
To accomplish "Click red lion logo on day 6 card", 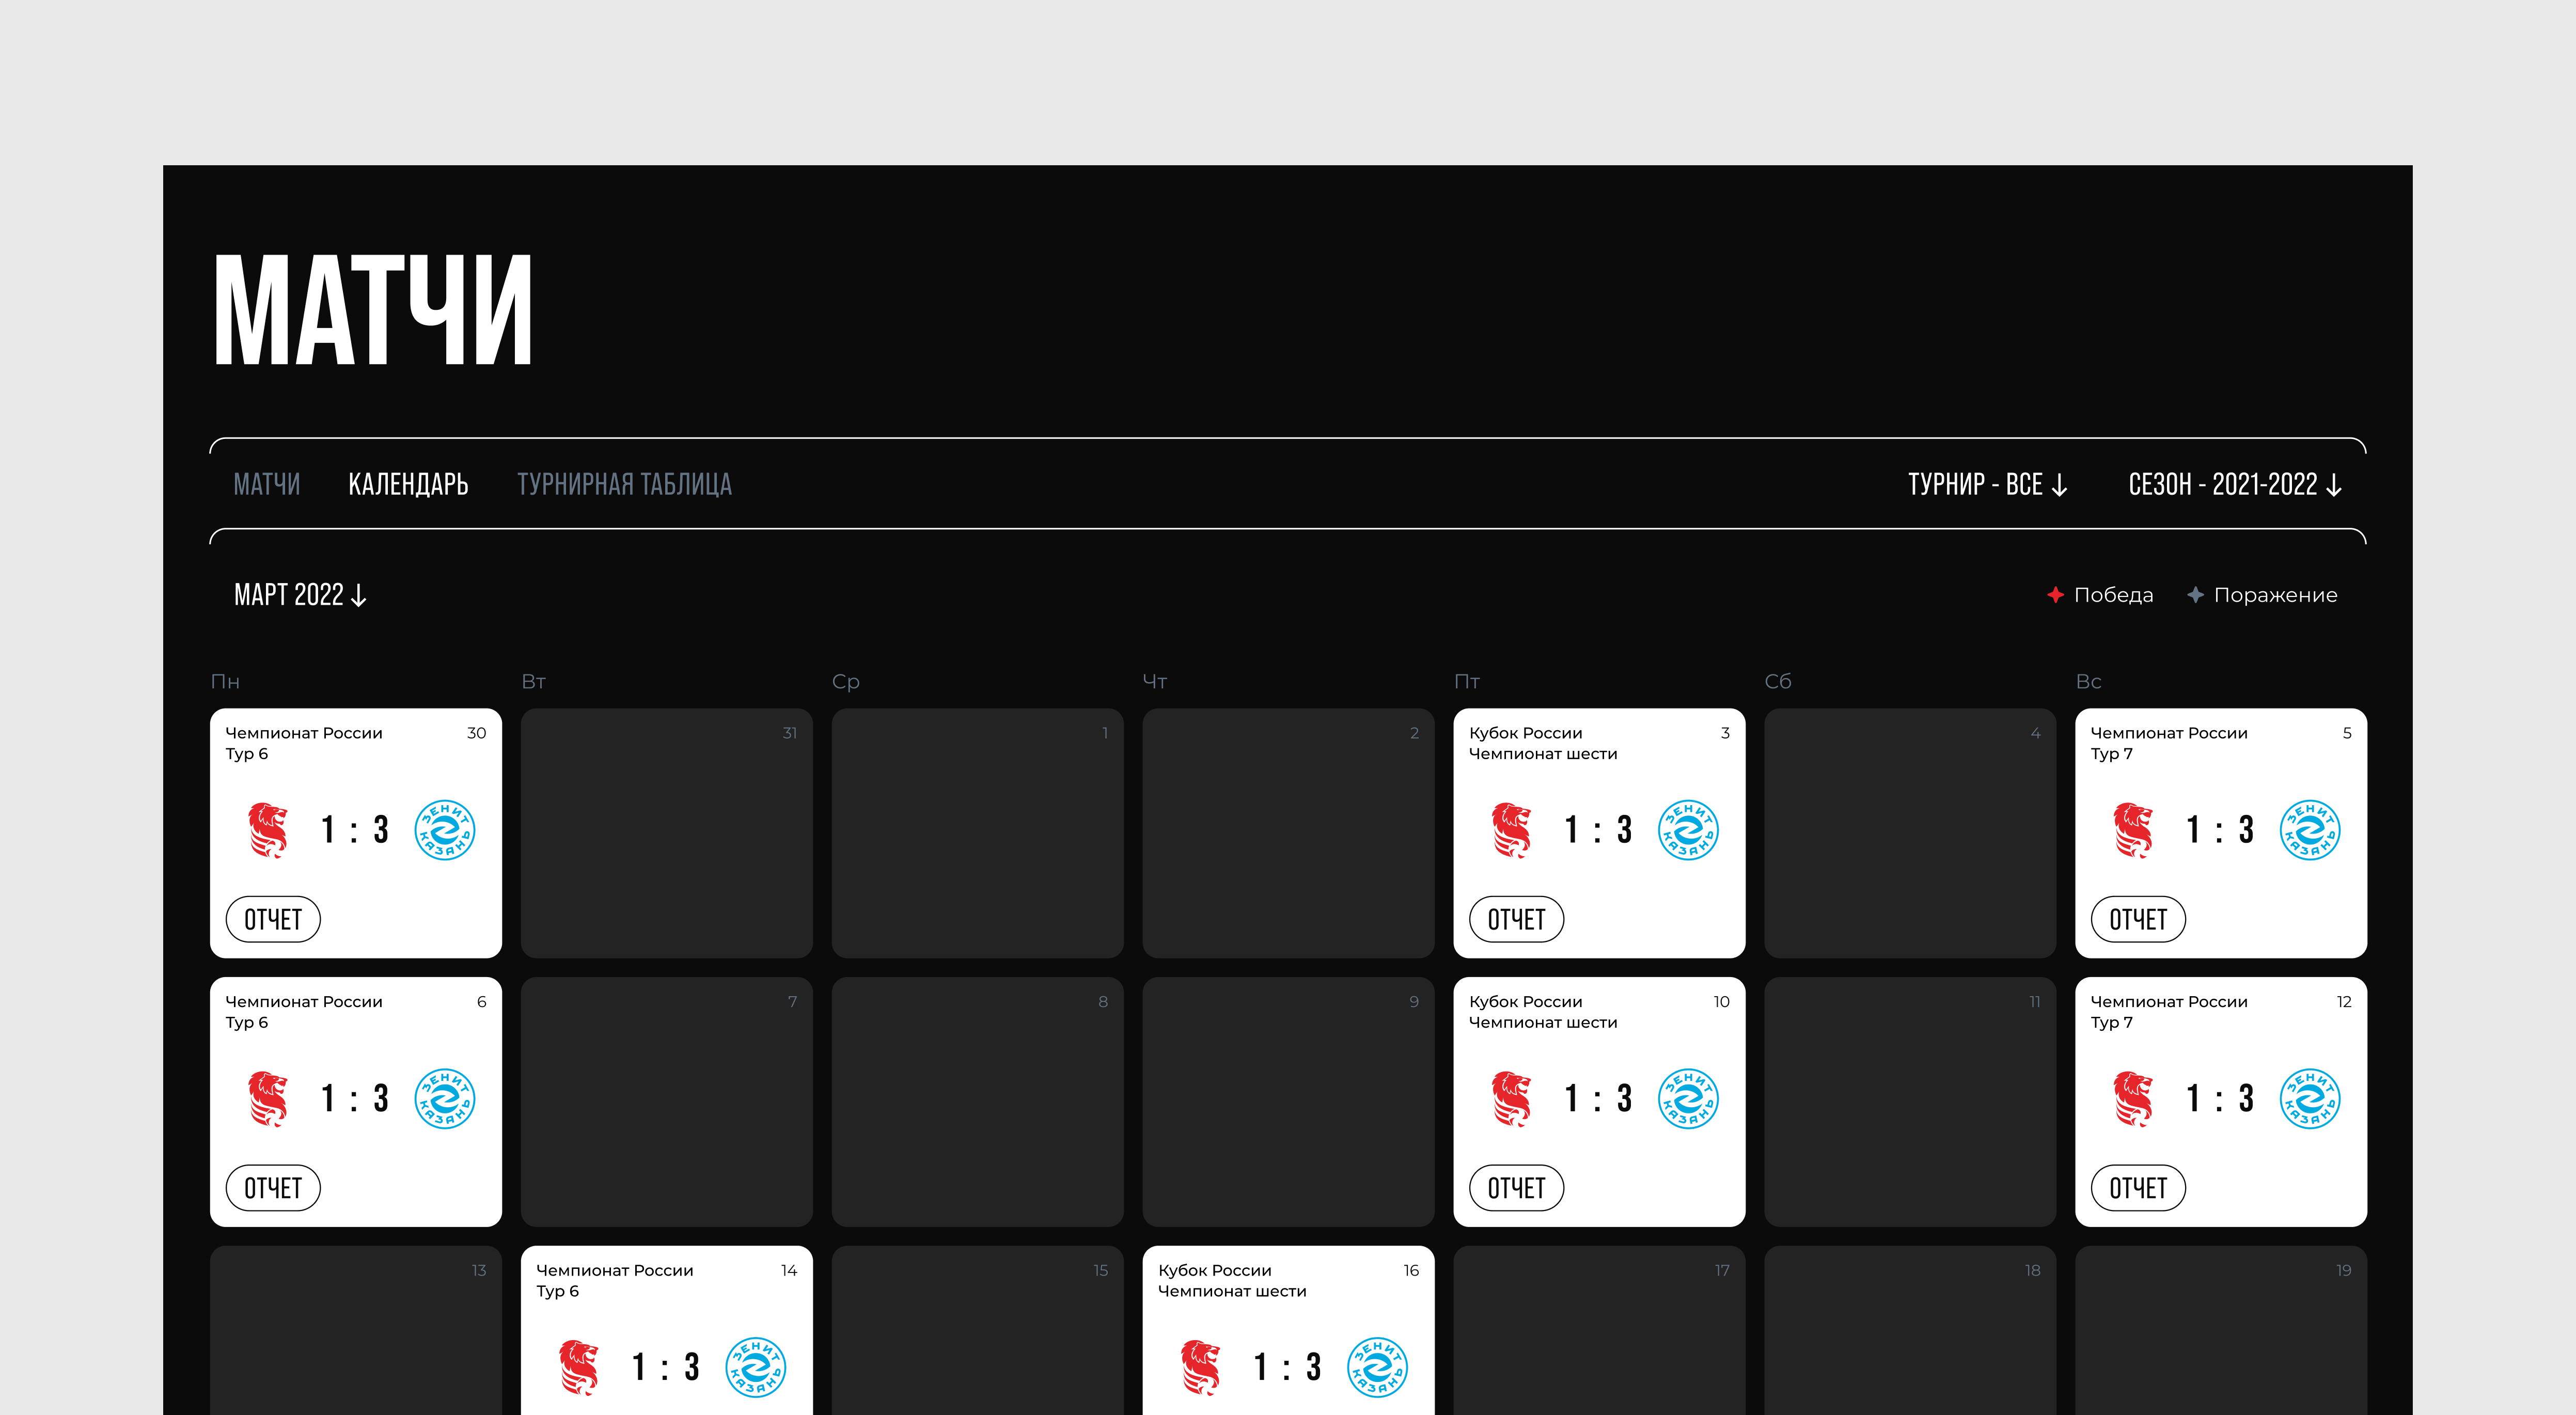I will click(268, 1099).
